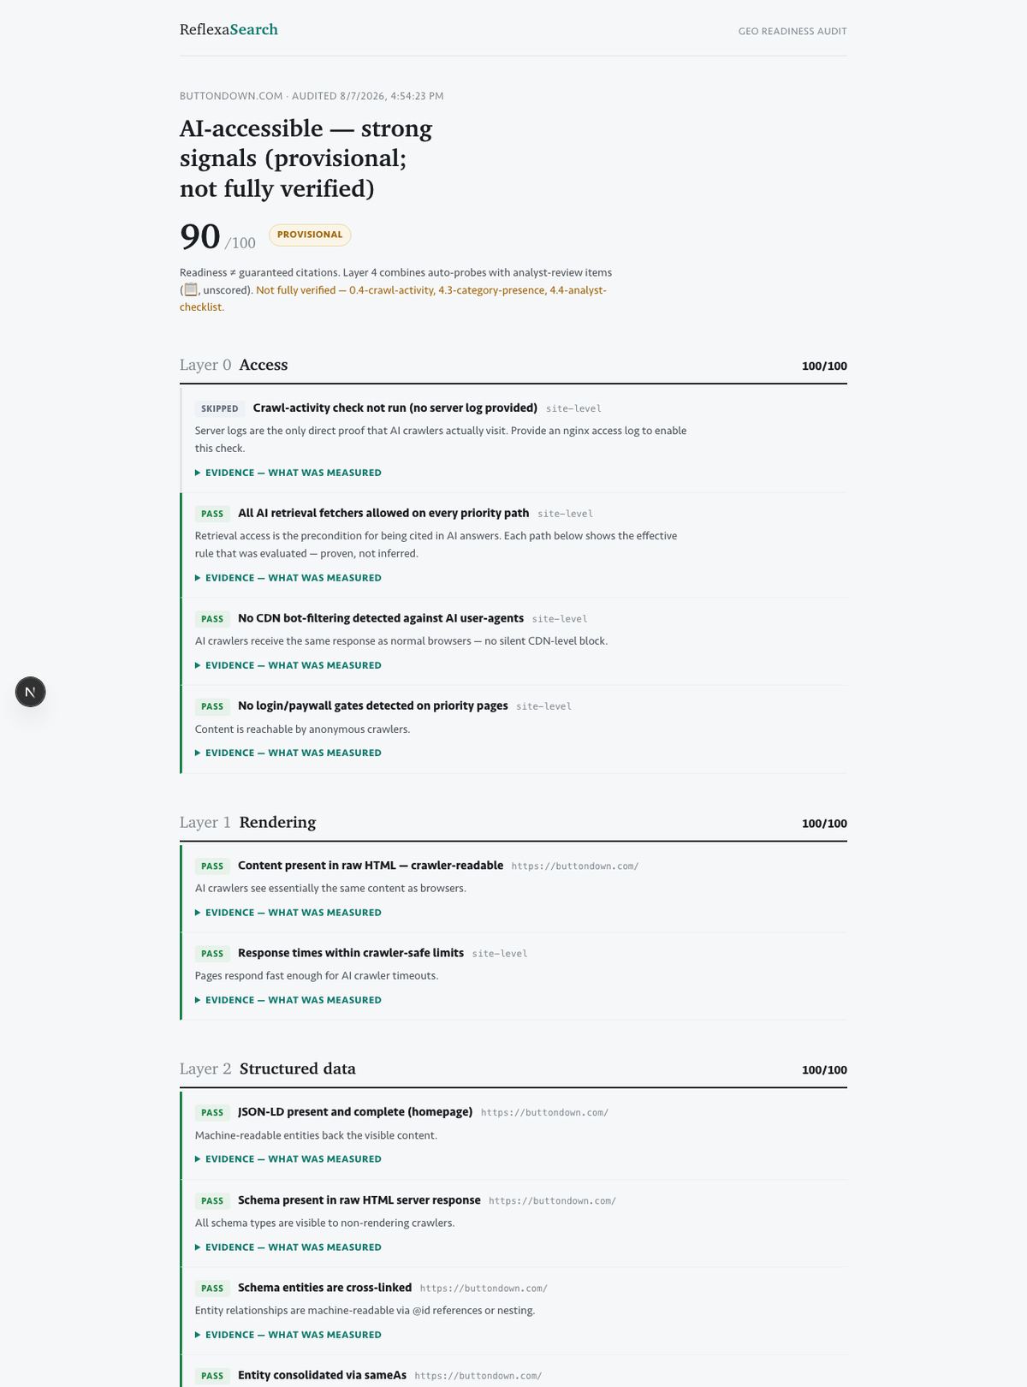This screenshot has width=1027, height=1387.
Task: Open the buttondown.com URL beside Entity consolidated
Action: click(478, 1376)
